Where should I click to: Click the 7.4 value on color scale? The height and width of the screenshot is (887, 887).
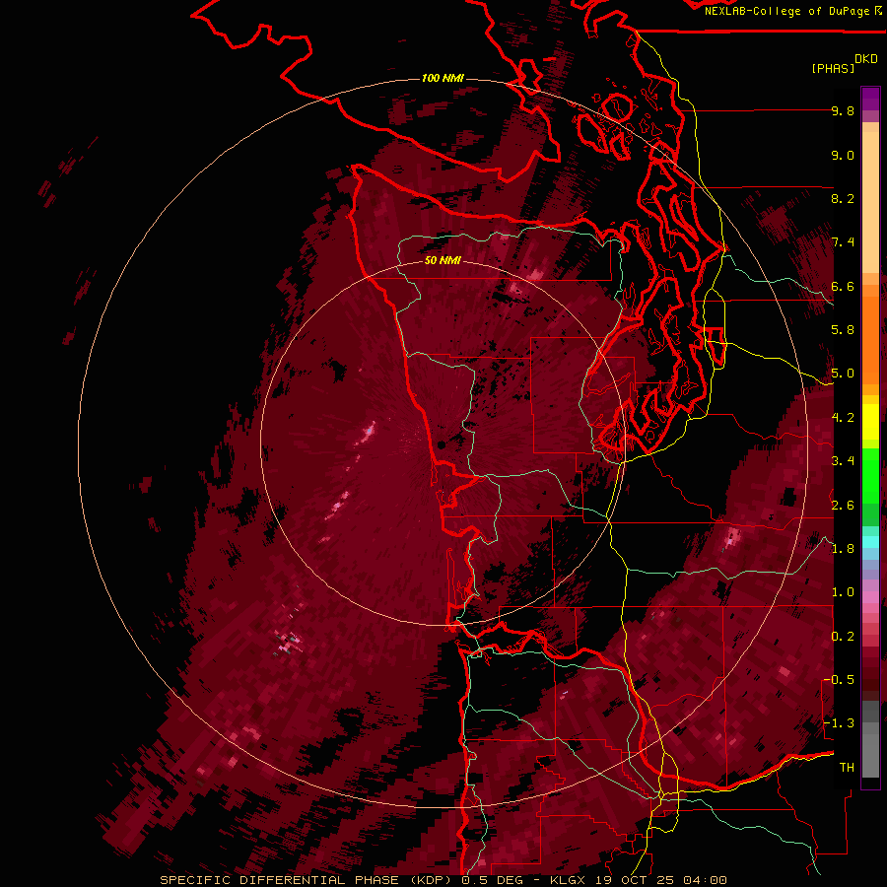(843, 242)
